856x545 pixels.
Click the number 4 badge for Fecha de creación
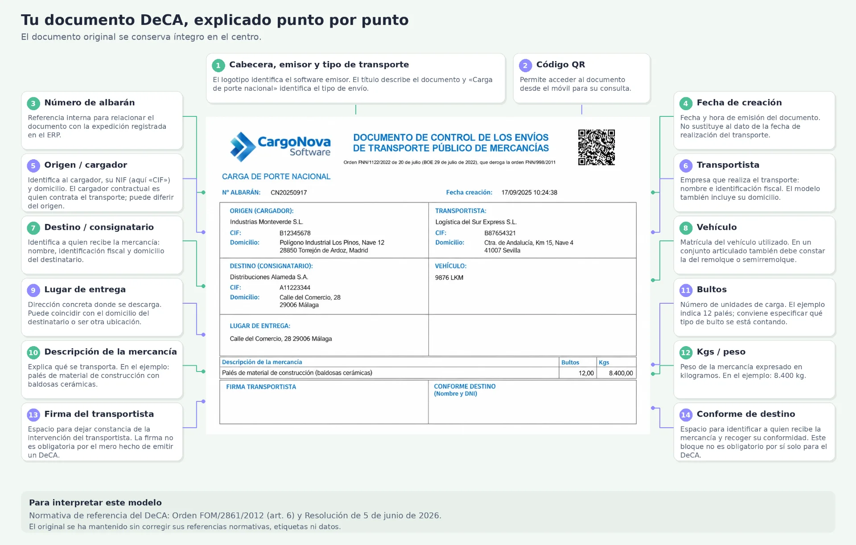click(686, 103)
